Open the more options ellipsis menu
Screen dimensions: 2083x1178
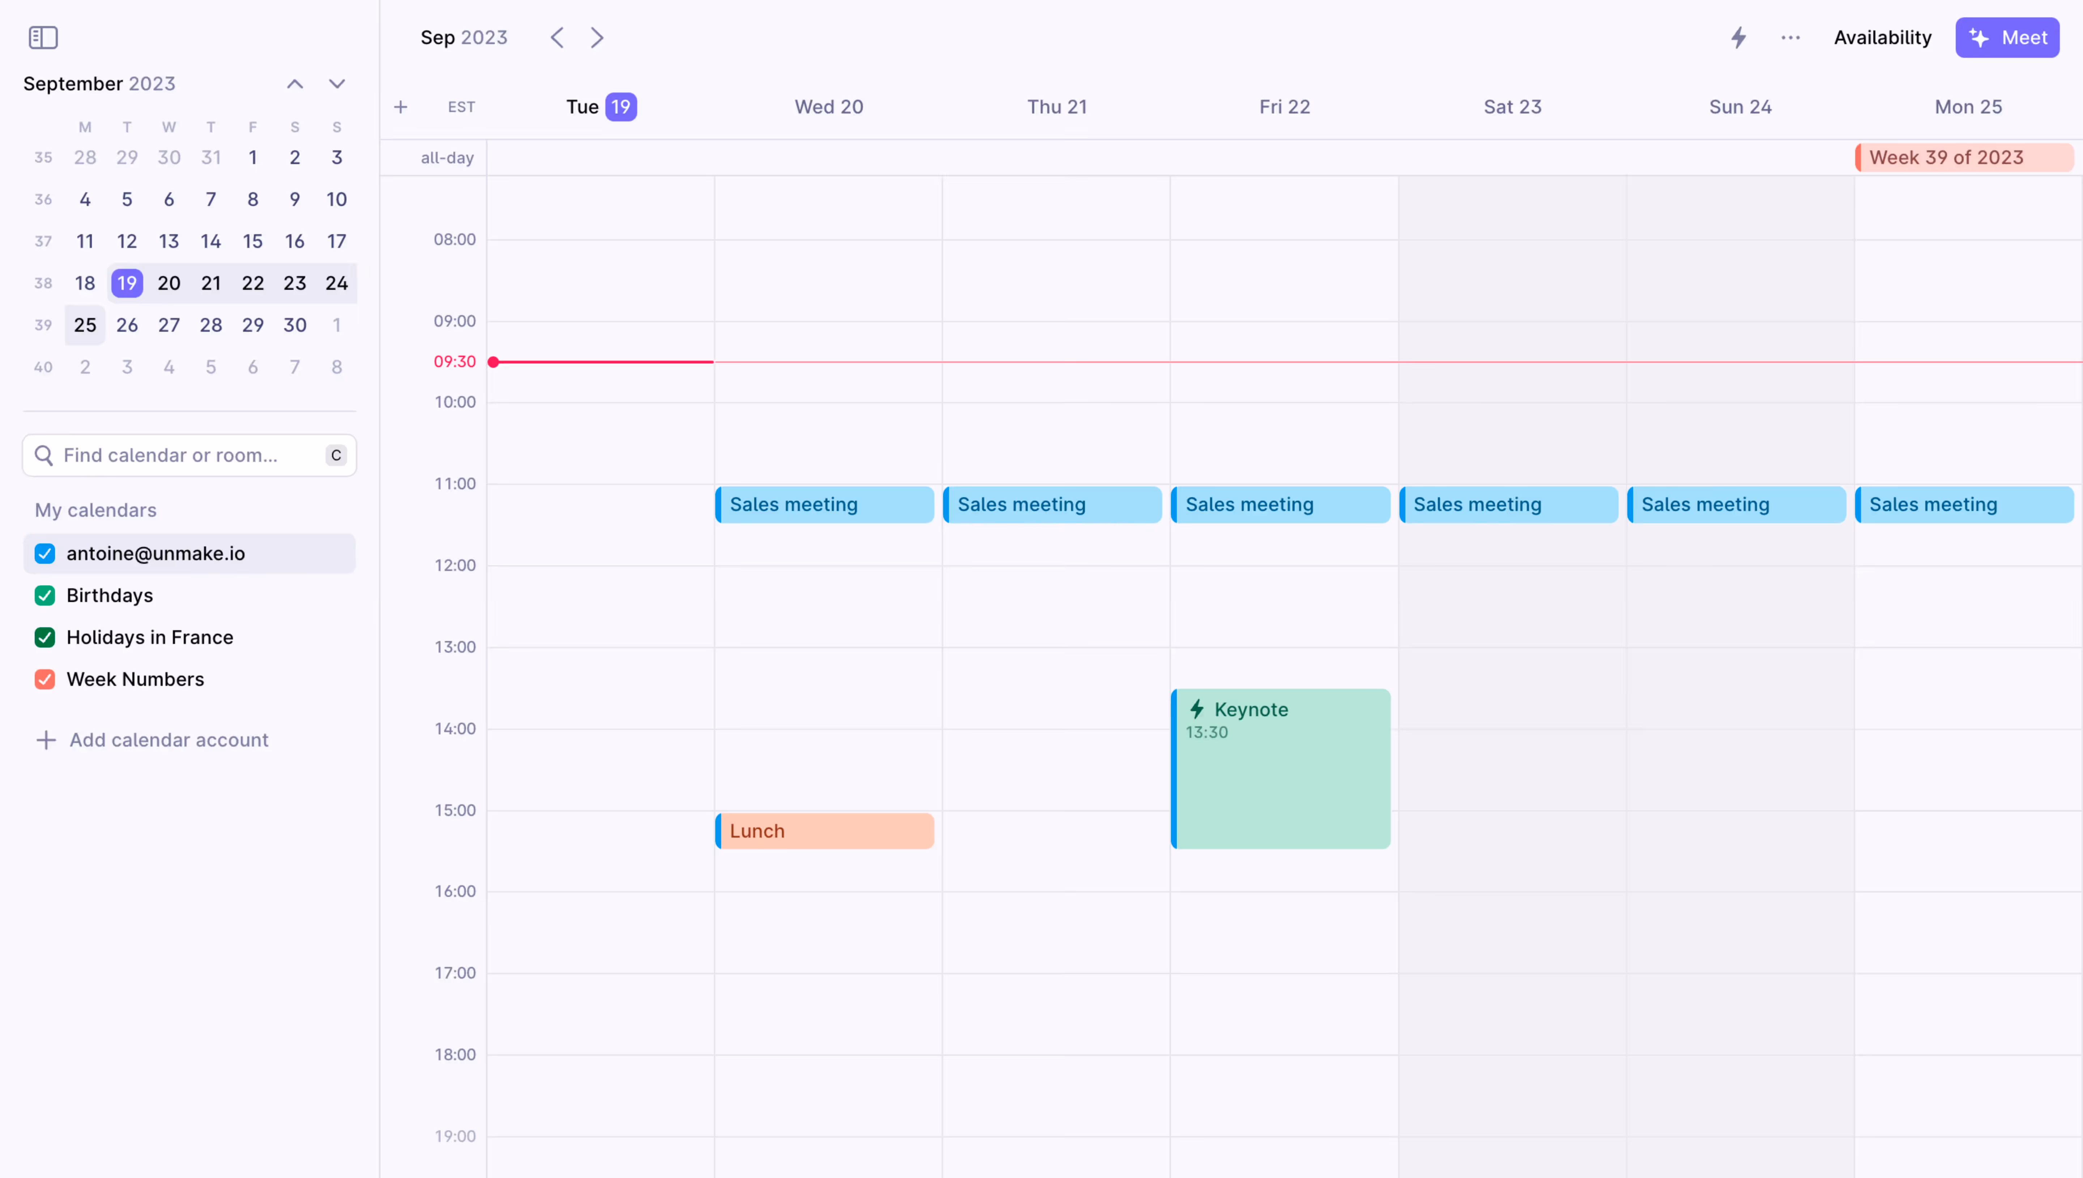tap(1790, 37)
